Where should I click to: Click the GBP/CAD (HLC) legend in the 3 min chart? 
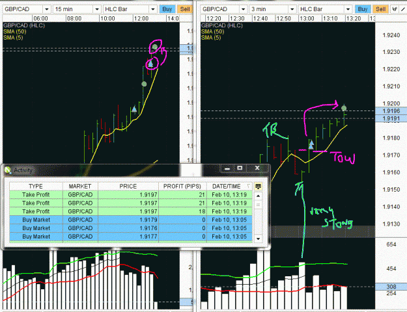tap(222, 25)
